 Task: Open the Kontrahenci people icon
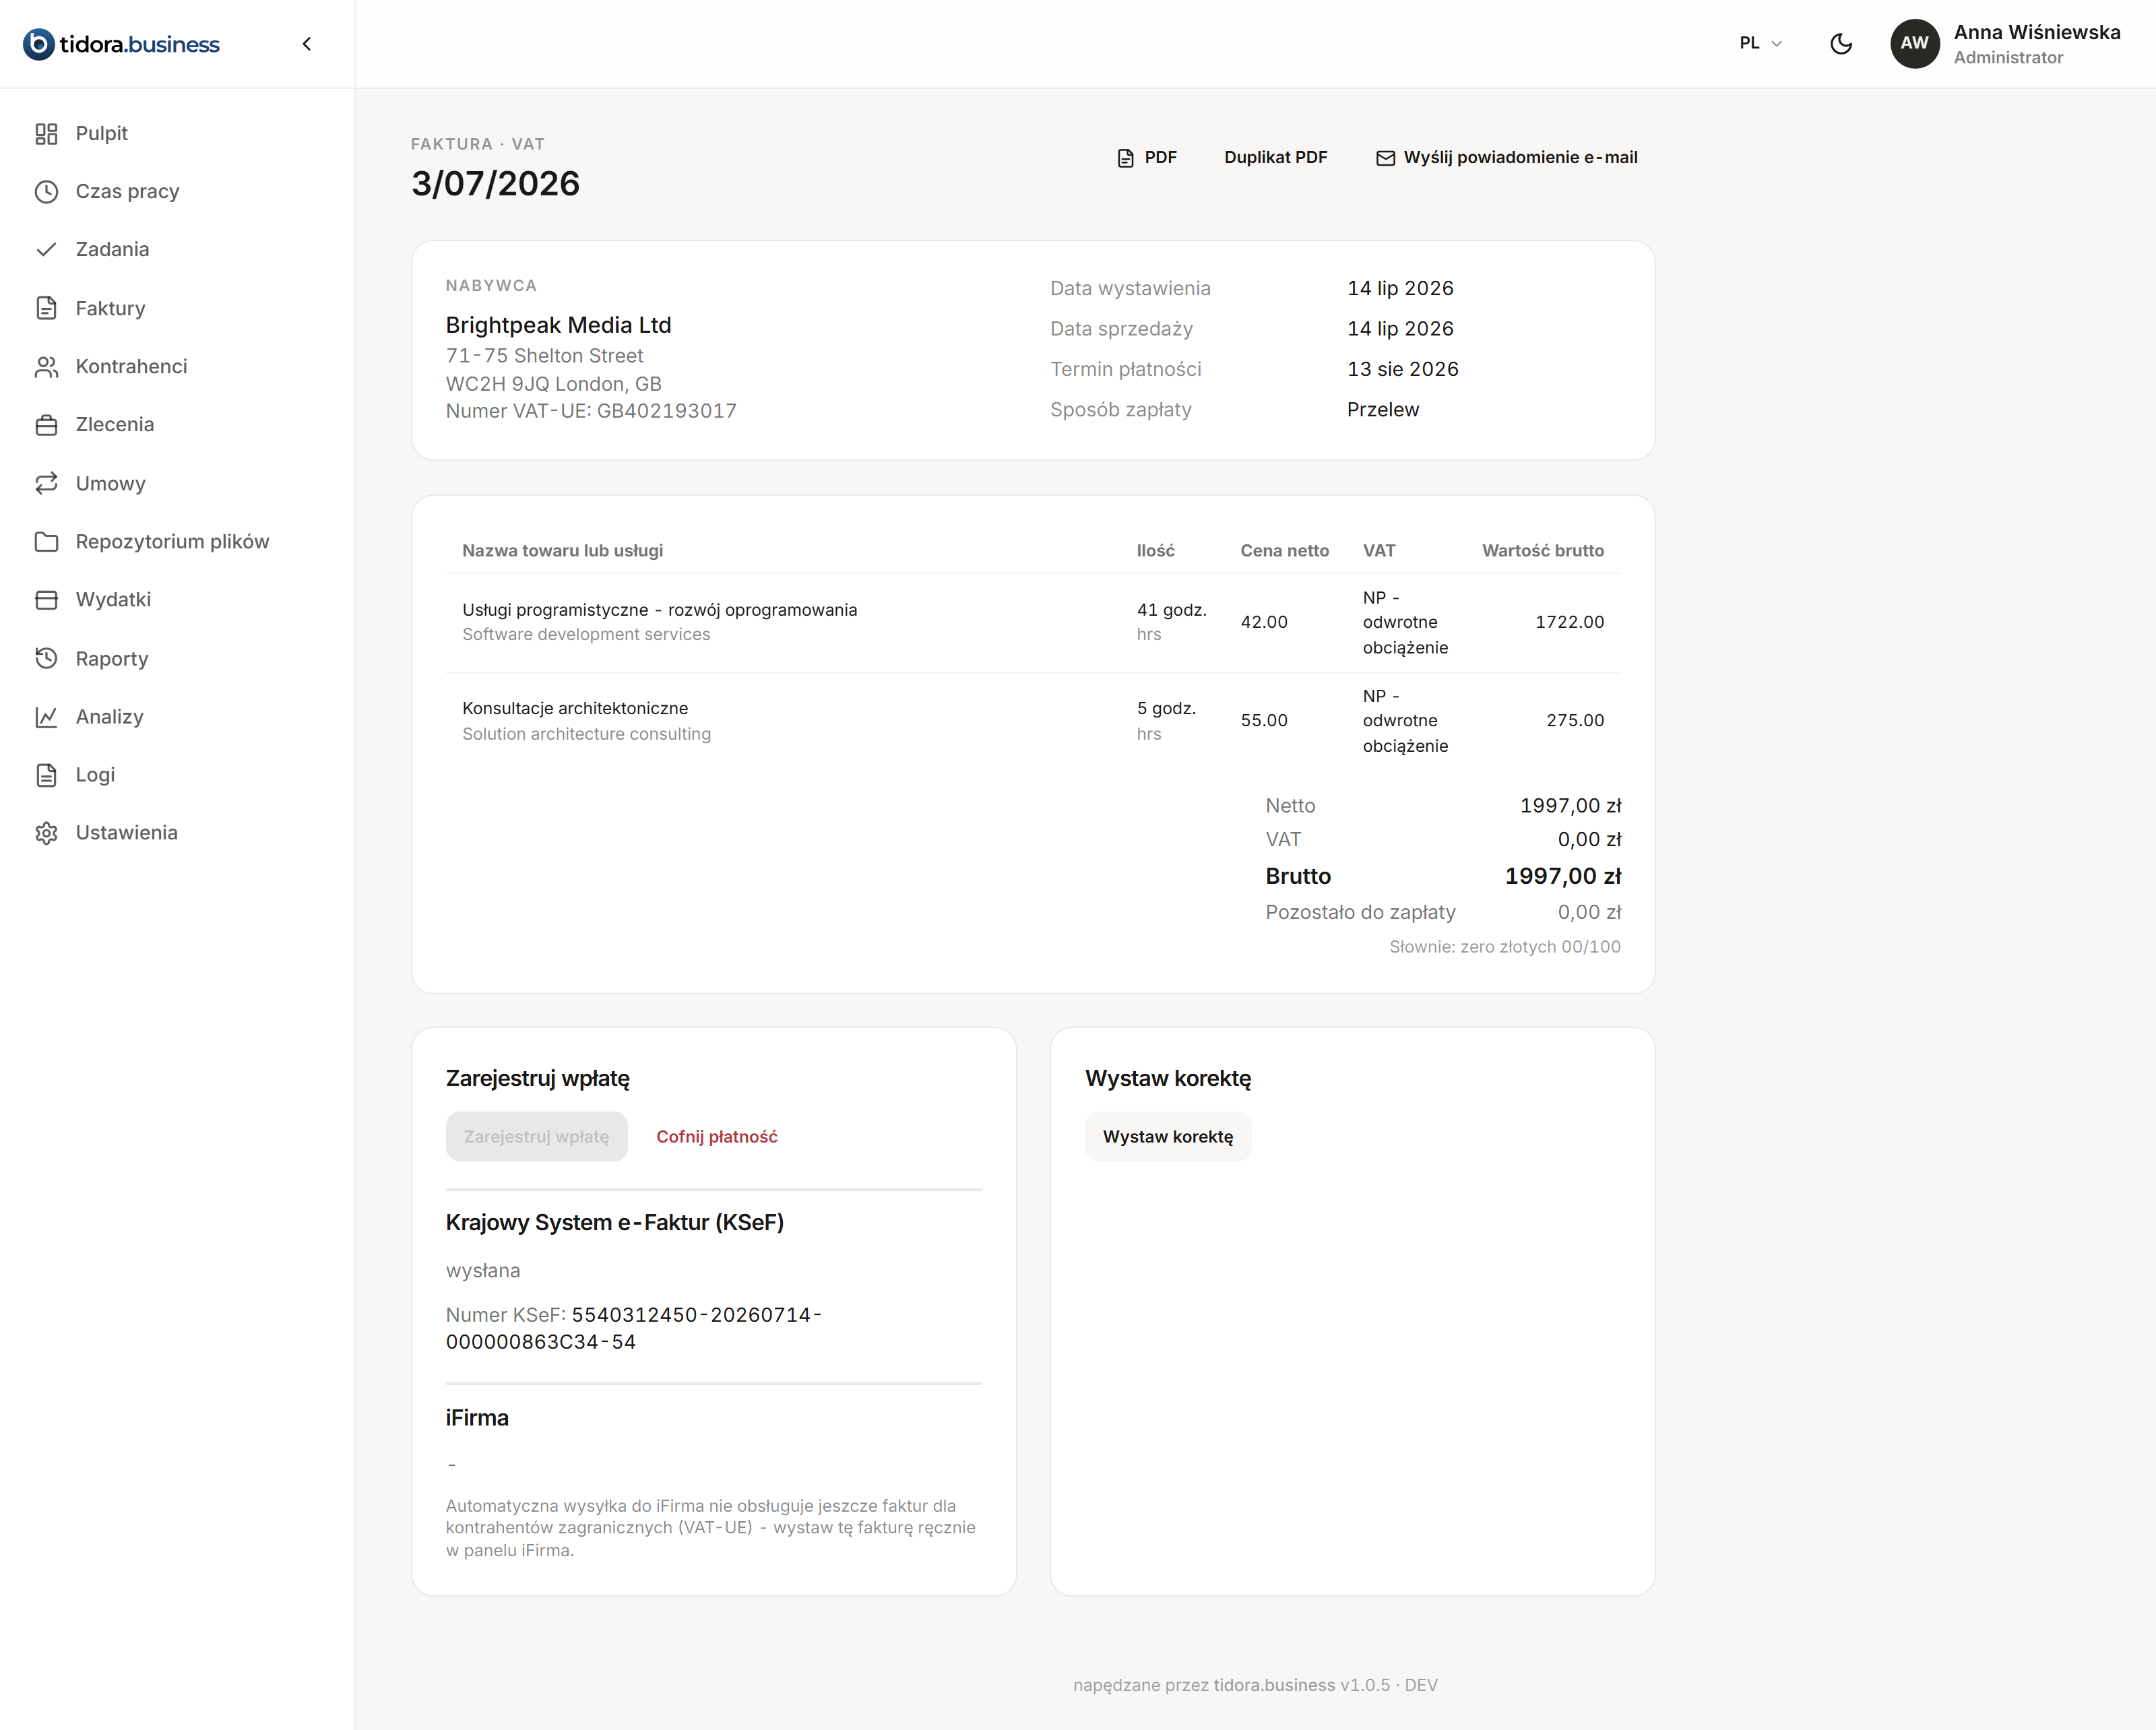pos(46,366)
